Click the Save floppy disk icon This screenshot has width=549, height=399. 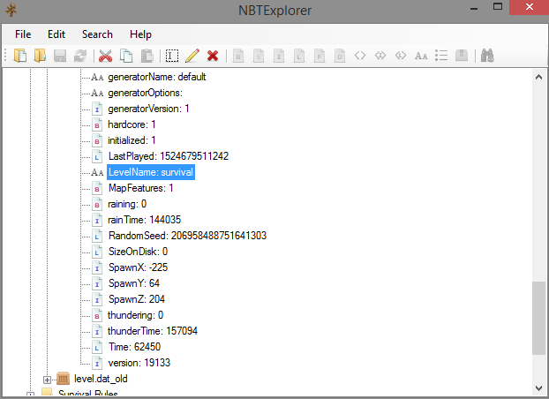pyautogui.click(x=60, y=56)
